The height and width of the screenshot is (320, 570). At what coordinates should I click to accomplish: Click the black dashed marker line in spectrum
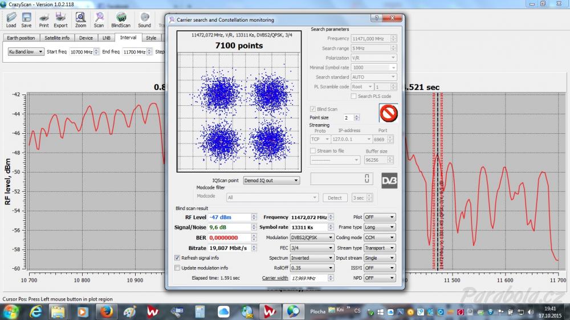(438, 182)
